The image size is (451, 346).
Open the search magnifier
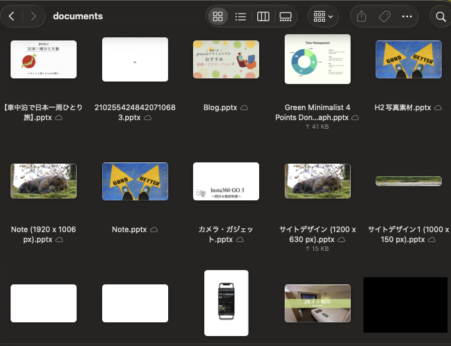coord(440,16)
